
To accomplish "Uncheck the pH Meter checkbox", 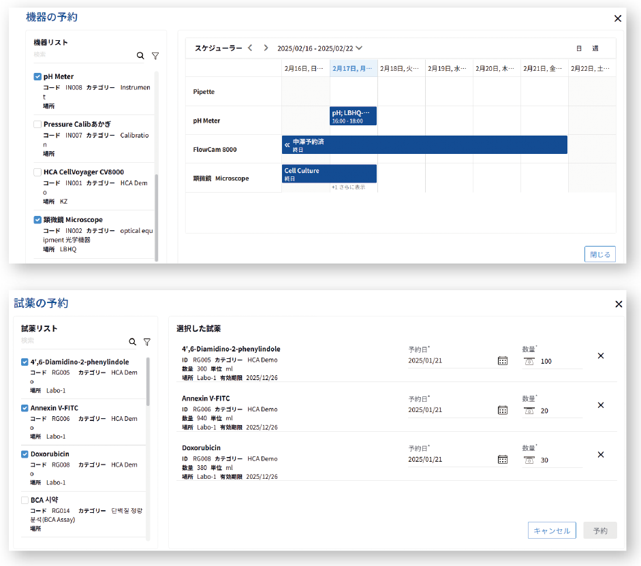I will click(x=37, y=77).
